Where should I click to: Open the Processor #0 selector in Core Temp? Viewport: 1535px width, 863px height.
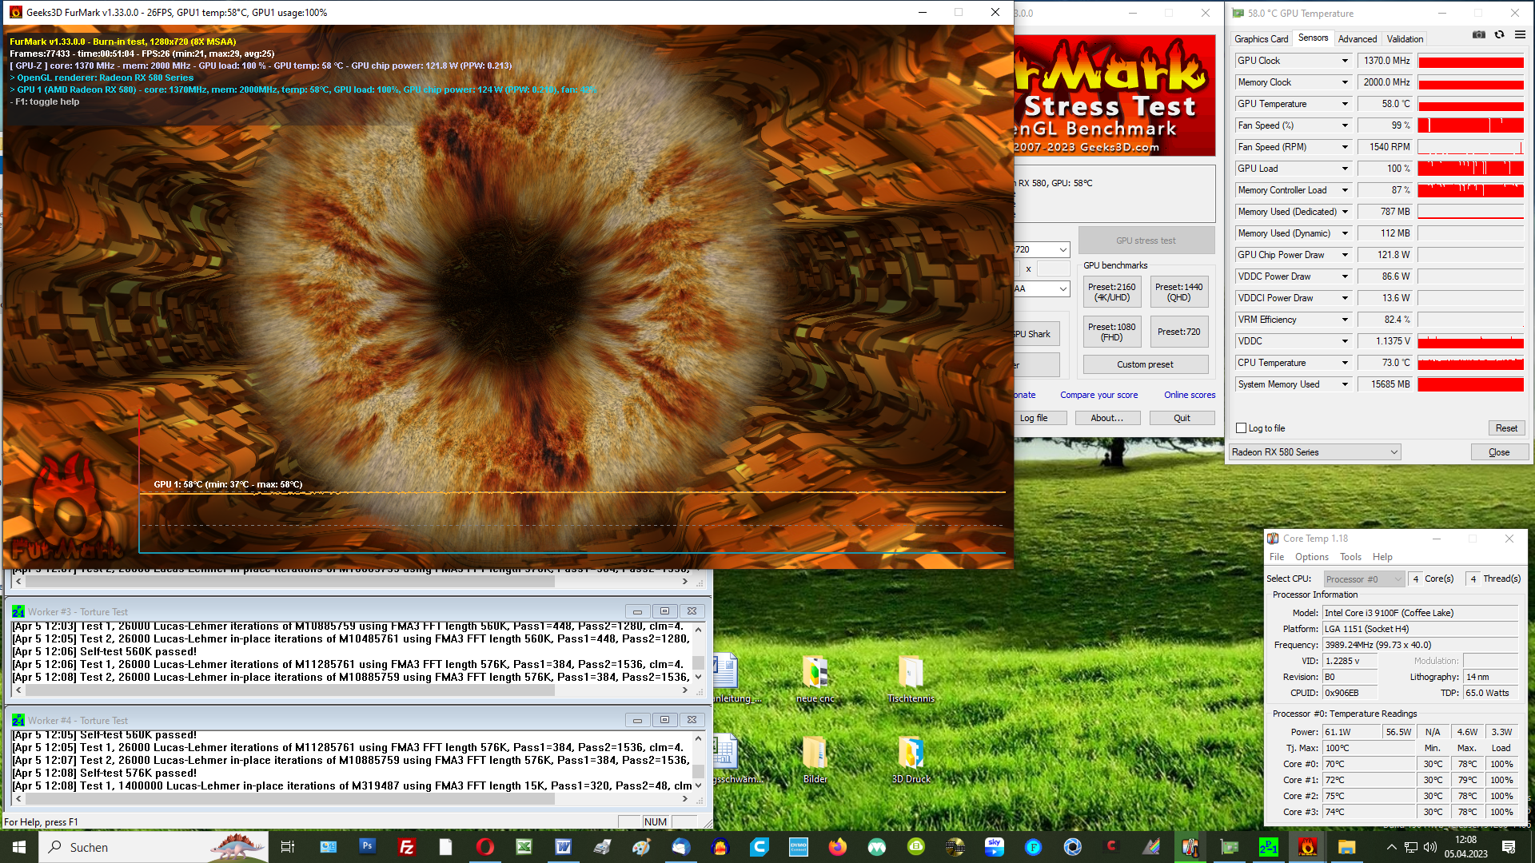pos(1364,579)
